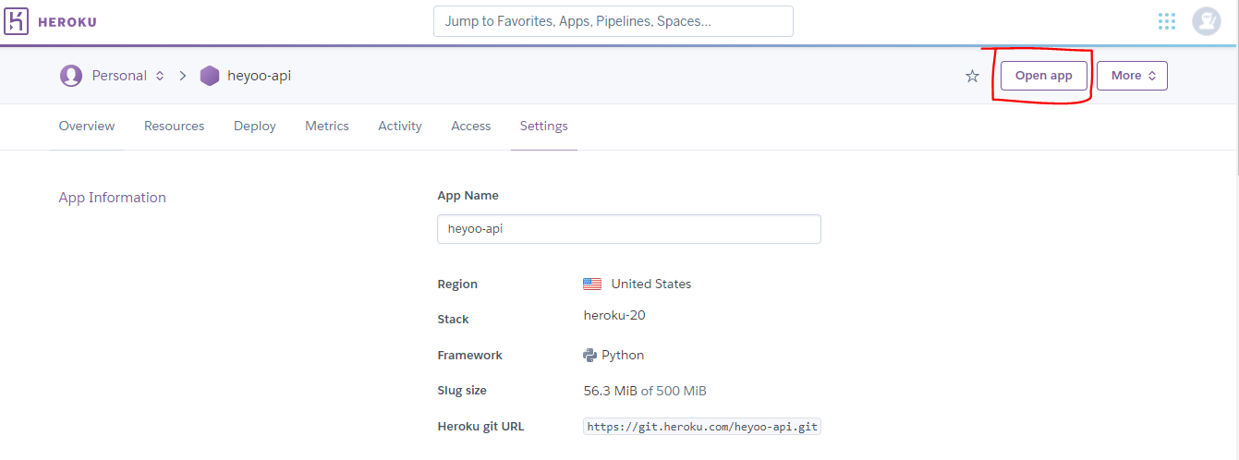
Task: Switch to the Overview tab
Action: 87,126
